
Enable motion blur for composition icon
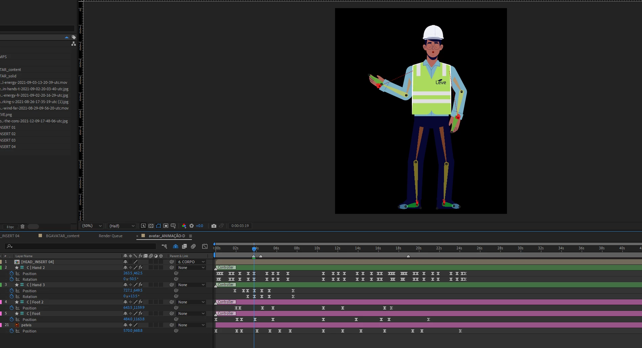pos(193,246)
